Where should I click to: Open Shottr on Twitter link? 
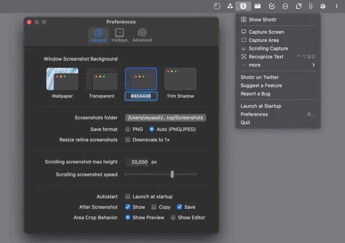pyautogui.click(x=278, y=77)
